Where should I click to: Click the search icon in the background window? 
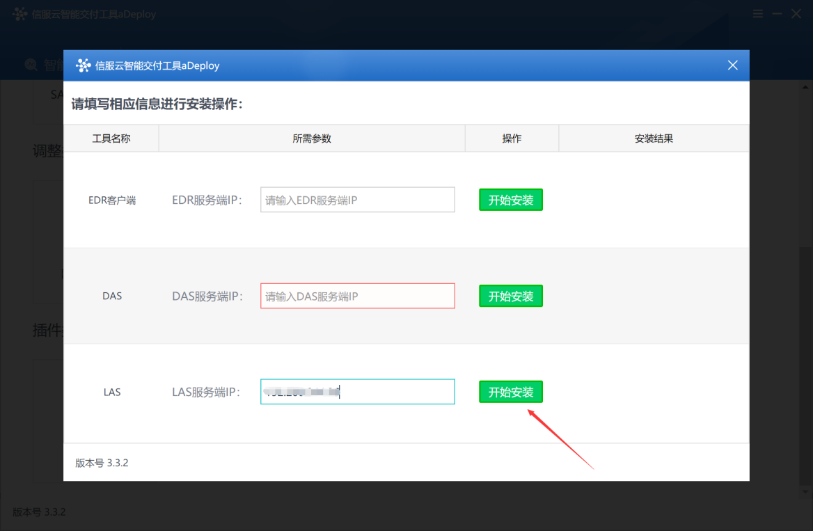pos(31,65)
